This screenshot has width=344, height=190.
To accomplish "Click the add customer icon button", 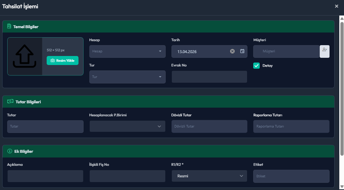I will 324,51.
